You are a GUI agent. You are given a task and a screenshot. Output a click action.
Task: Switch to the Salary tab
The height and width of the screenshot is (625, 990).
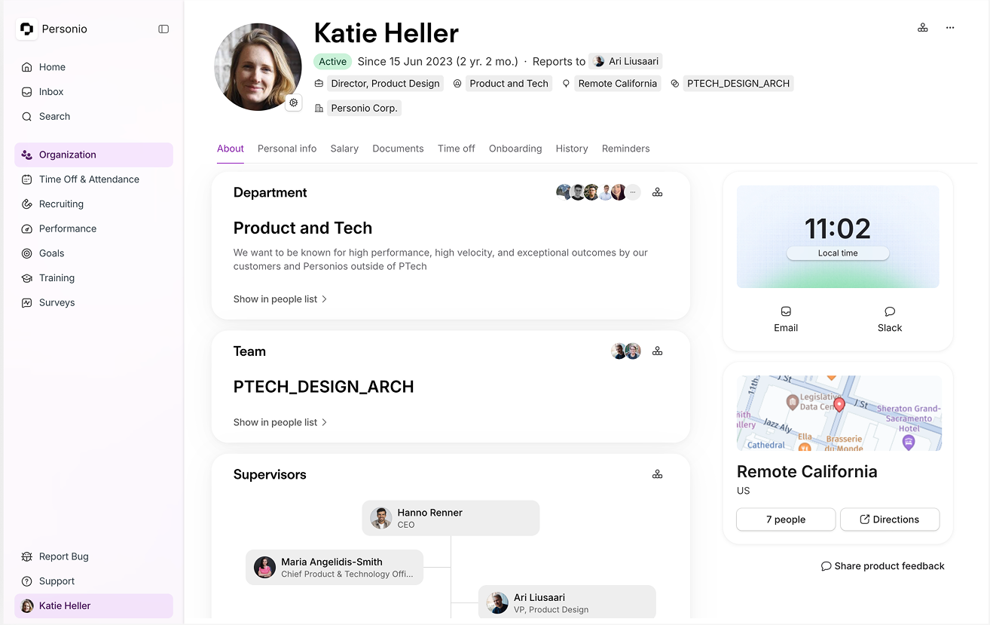[x=344, y=149]
